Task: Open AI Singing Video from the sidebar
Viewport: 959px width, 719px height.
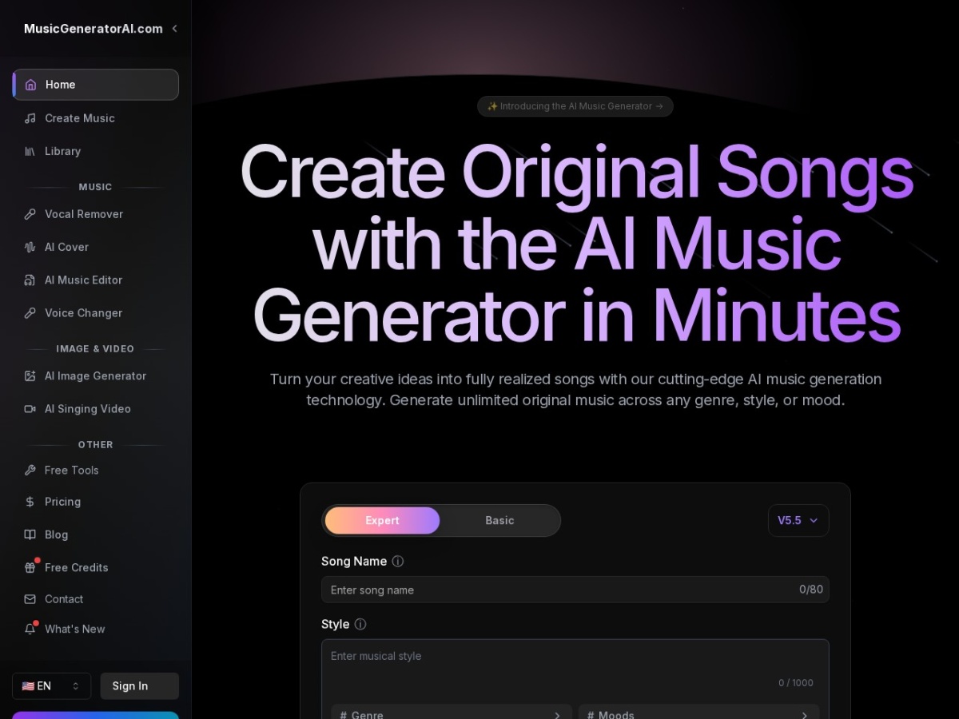Action: 96,409
